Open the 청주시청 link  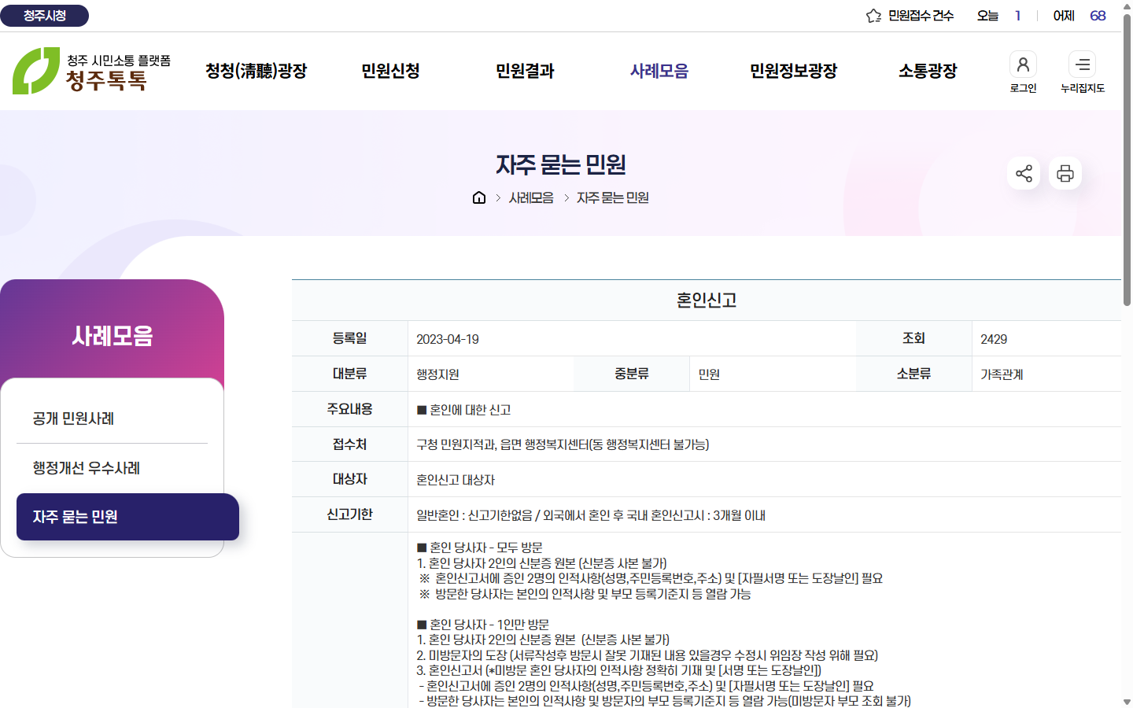point(45,16)
